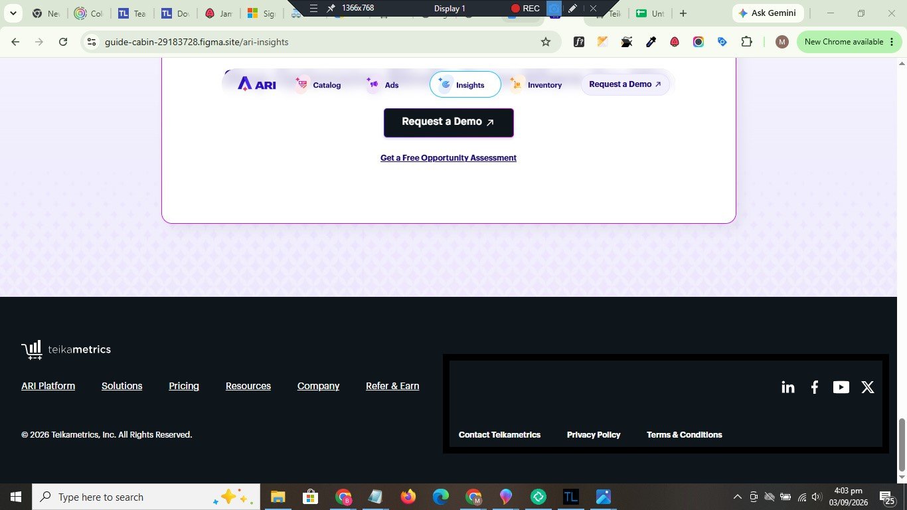The image size is (907, 510).
Task: Open the Resources footer link
Action: click(x=248, y=386)
